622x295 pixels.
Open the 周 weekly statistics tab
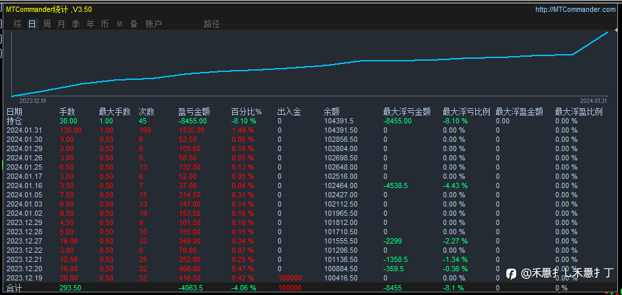click(x=47, y=24)
